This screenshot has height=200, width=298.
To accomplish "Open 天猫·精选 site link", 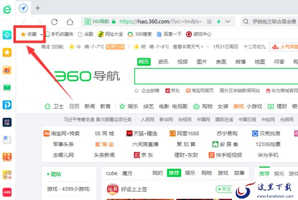I will point(142,133).
